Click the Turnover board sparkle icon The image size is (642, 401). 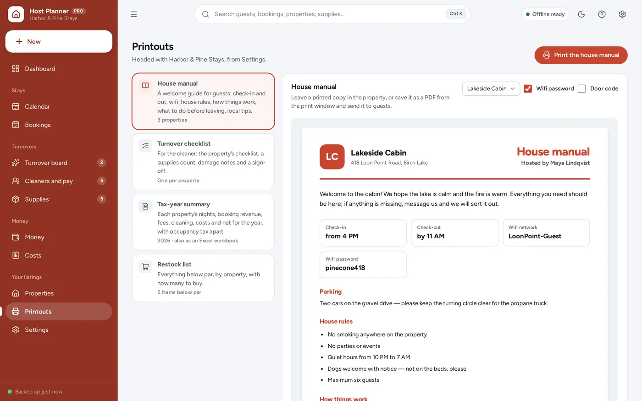click(x=16, y=163)
